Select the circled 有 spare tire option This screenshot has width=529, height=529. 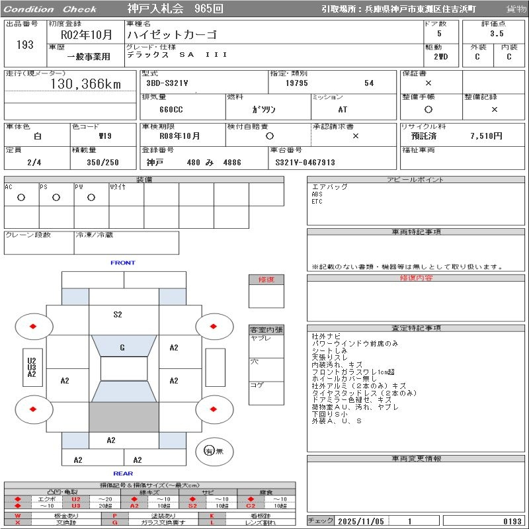(209, 451)
